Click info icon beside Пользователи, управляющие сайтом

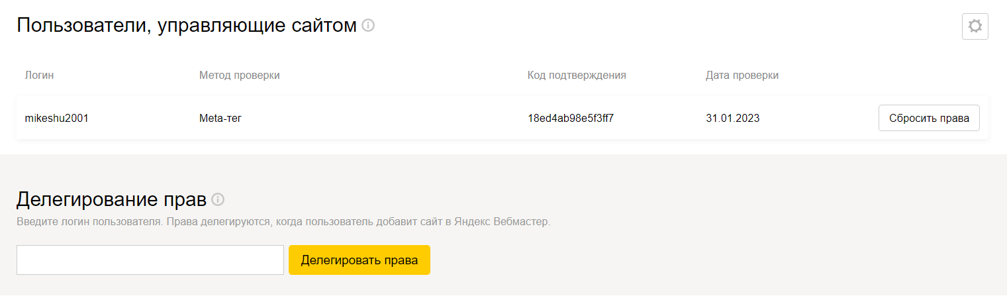368,26
